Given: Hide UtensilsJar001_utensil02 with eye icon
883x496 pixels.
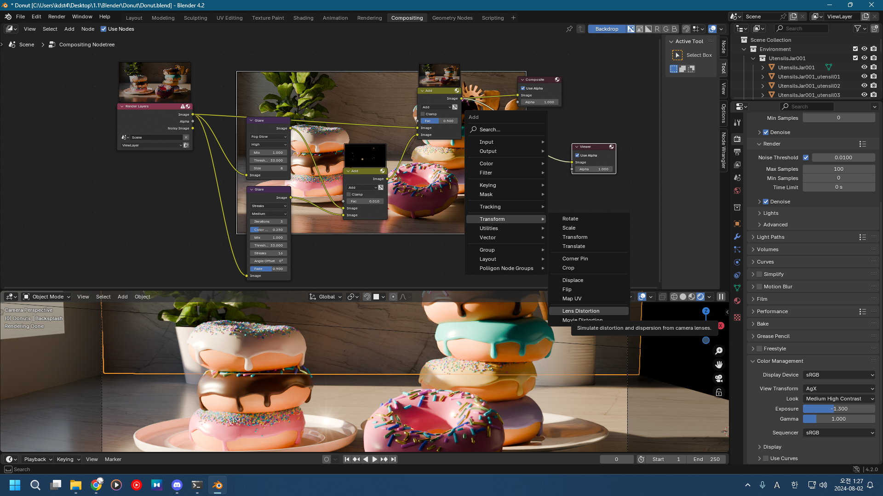Looking at the screenshot, I should (864, 86).
